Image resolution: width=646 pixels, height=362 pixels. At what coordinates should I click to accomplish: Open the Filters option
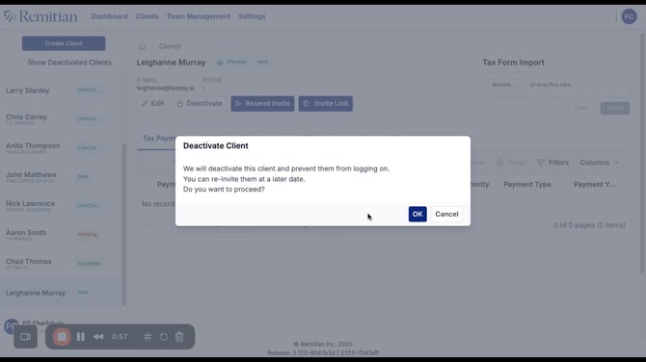tap(552, 163)
